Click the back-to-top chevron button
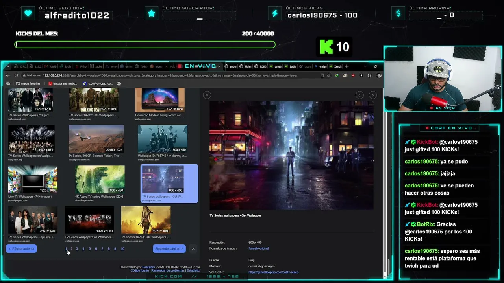Image resolution: width=504 pixels, height=283 pixels. pyautogui.click(x=193, y=248)
